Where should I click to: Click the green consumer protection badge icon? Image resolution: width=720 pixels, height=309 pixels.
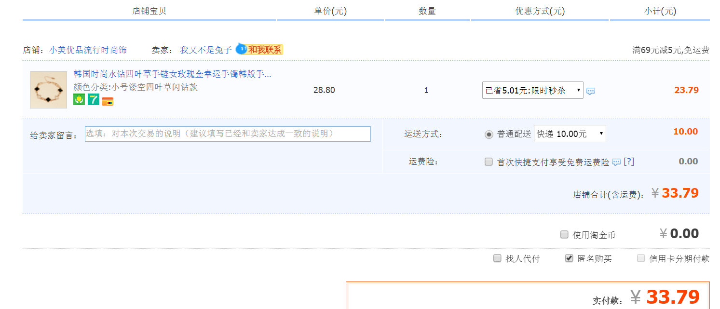click(79, 100)
